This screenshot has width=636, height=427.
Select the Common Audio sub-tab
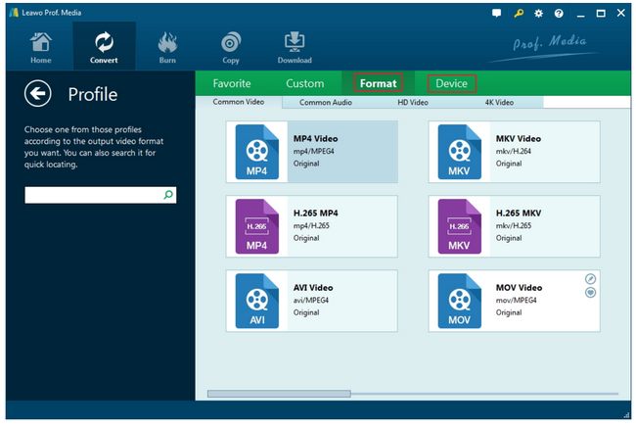coord(326,102)
